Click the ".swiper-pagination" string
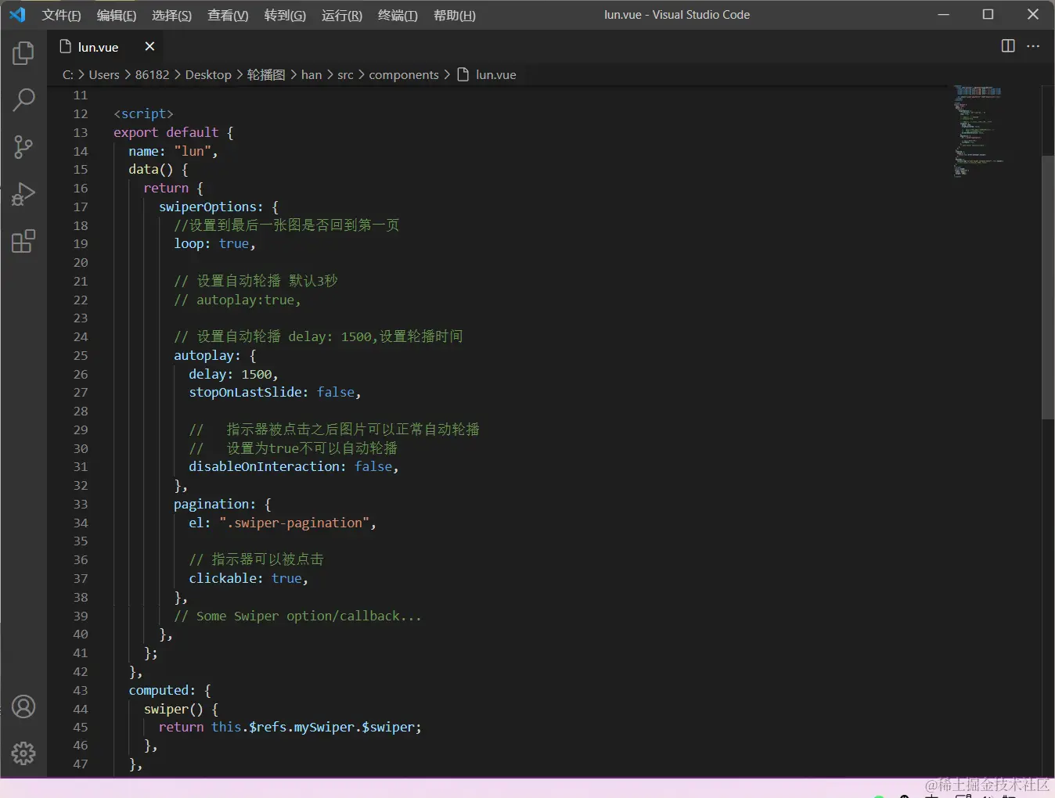Viewport: 1055px width, 798px height. tap(294, 523)
